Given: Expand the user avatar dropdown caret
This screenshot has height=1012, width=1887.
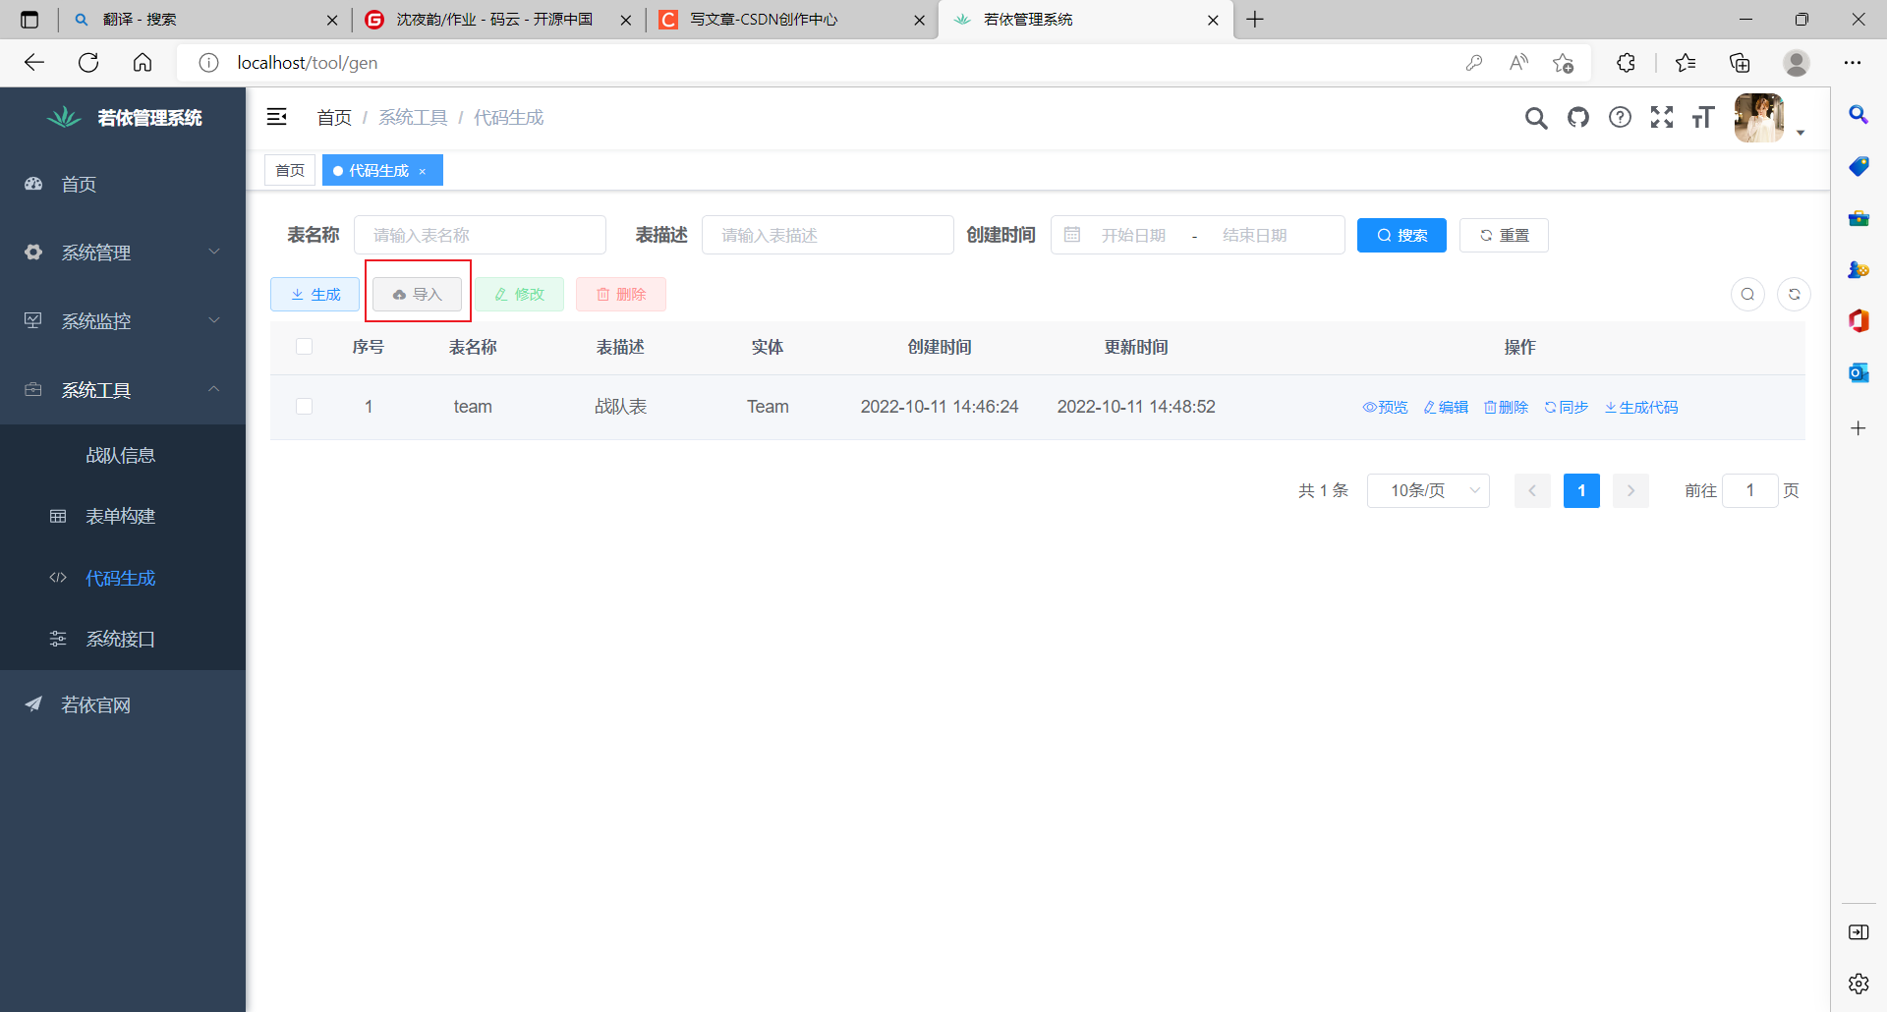Looking at the screenshot, I should point(1801,133).
